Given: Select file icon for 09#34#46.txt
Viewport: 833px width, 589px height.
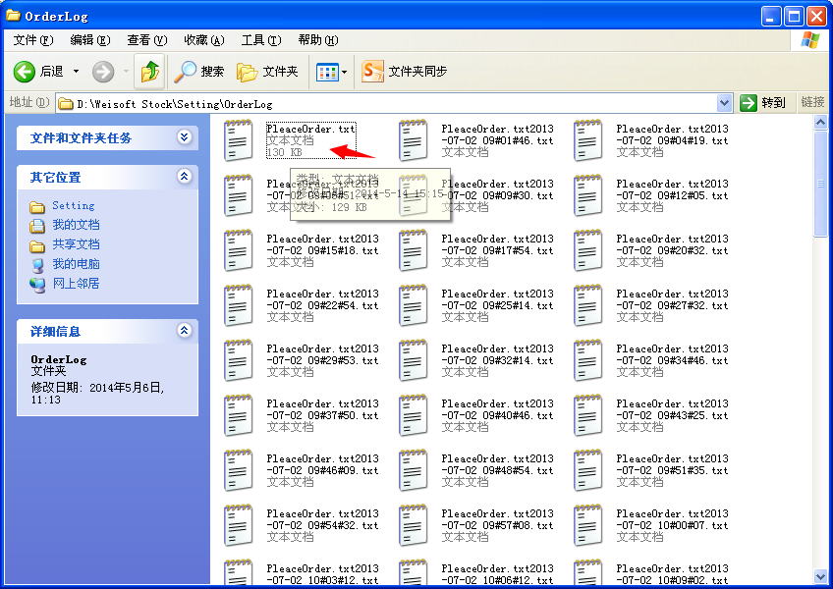Looking at the screenshot, I should point(587,360).
